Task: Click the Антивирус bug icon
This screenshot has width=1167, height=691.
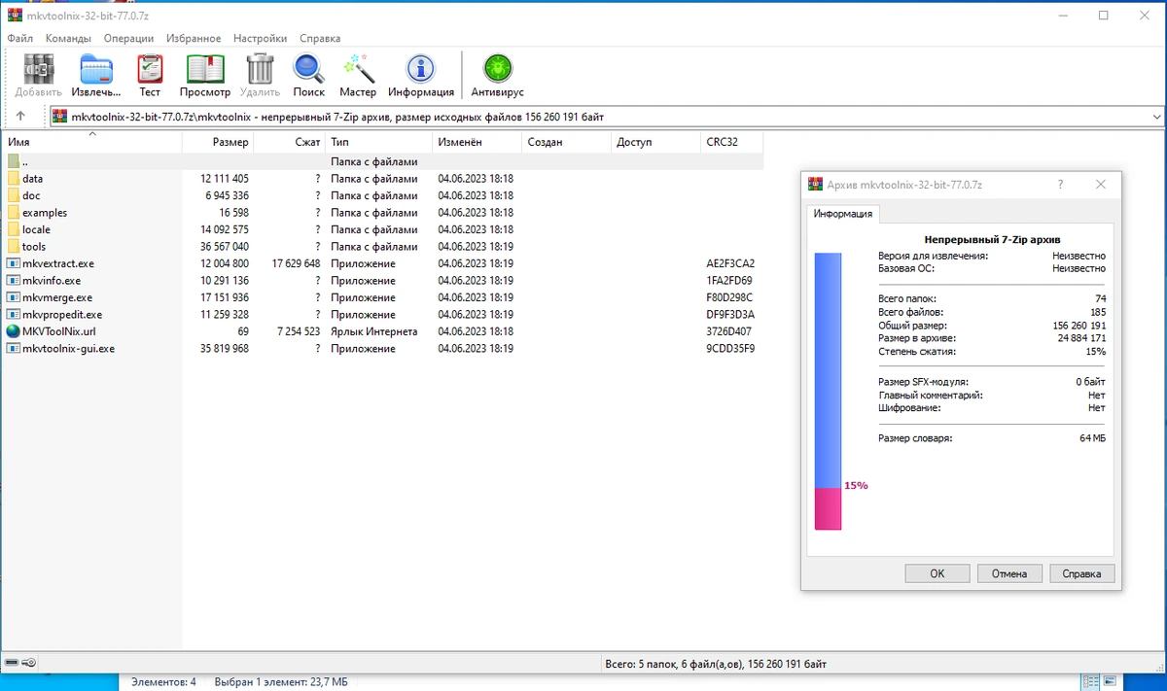Action: pos(498,69)
